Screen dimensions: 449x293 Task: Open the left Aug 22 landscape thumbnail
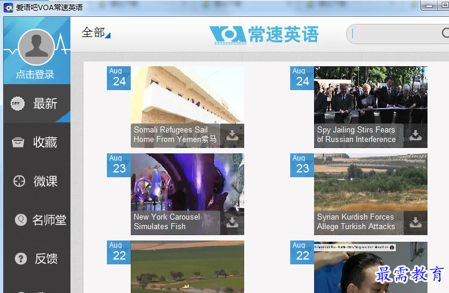[x=187, y=267]
